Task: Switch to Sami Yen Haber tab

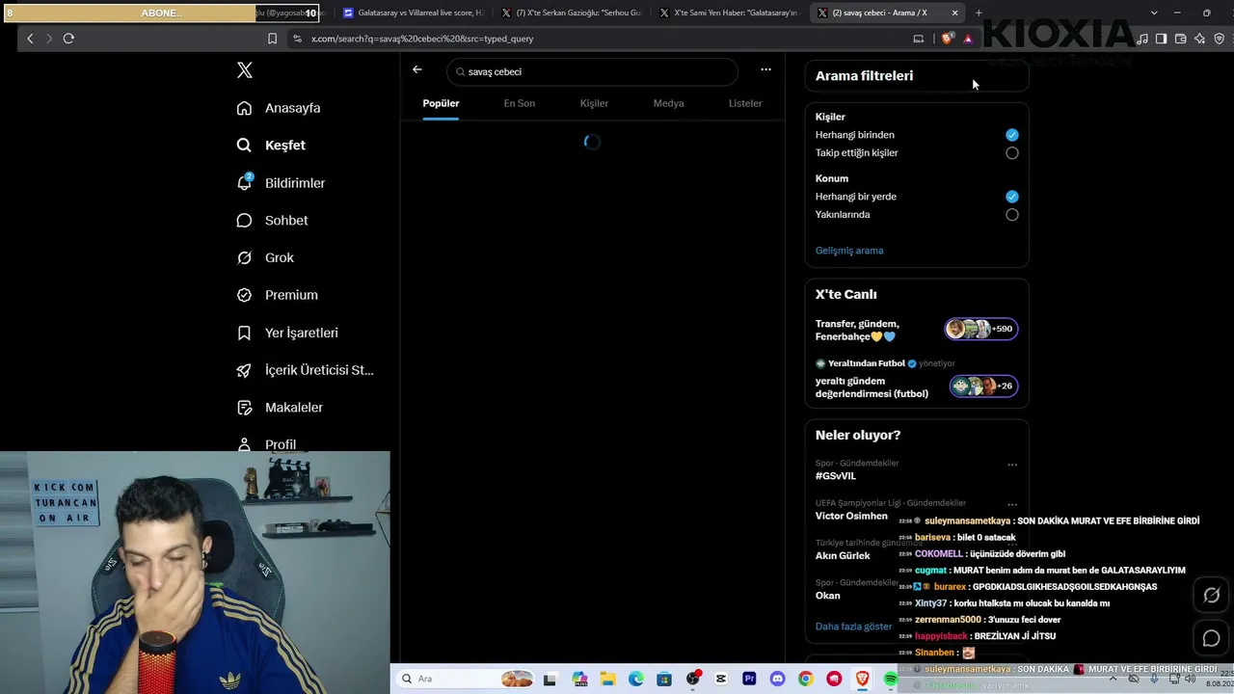Action: click(728, 13)
